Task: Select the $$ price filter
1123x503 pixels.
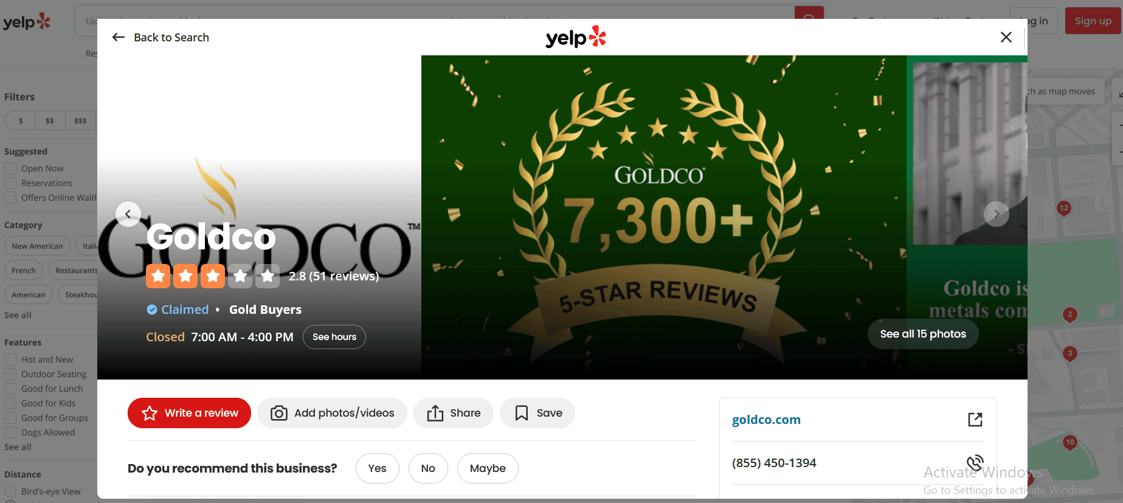Action: tap(50, 120)
